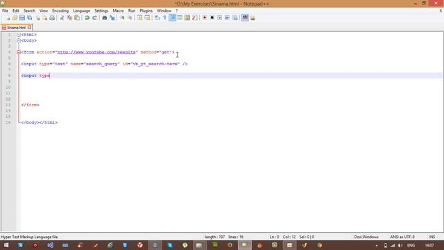Toggle show all characters pilcrow icon
Image resolution: width=444 pixels, height=250 pixels.
tap(165, 18)
